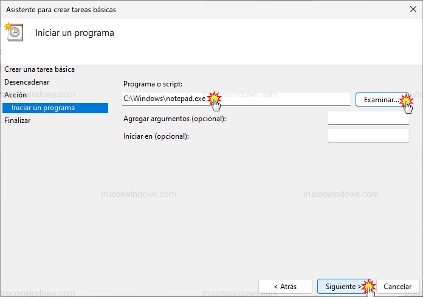Click the starburst marker after notepad.exe

pos(214,97)
